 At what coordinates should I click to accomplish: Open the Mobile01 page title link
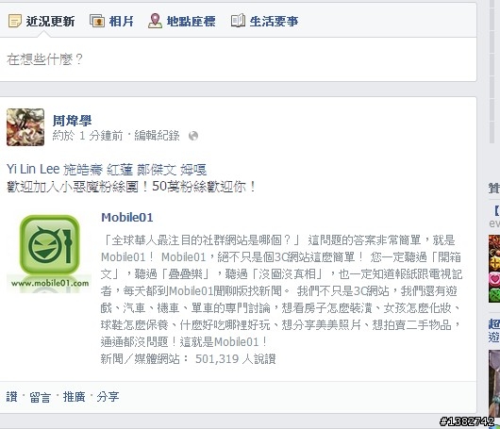click(127, 218)
